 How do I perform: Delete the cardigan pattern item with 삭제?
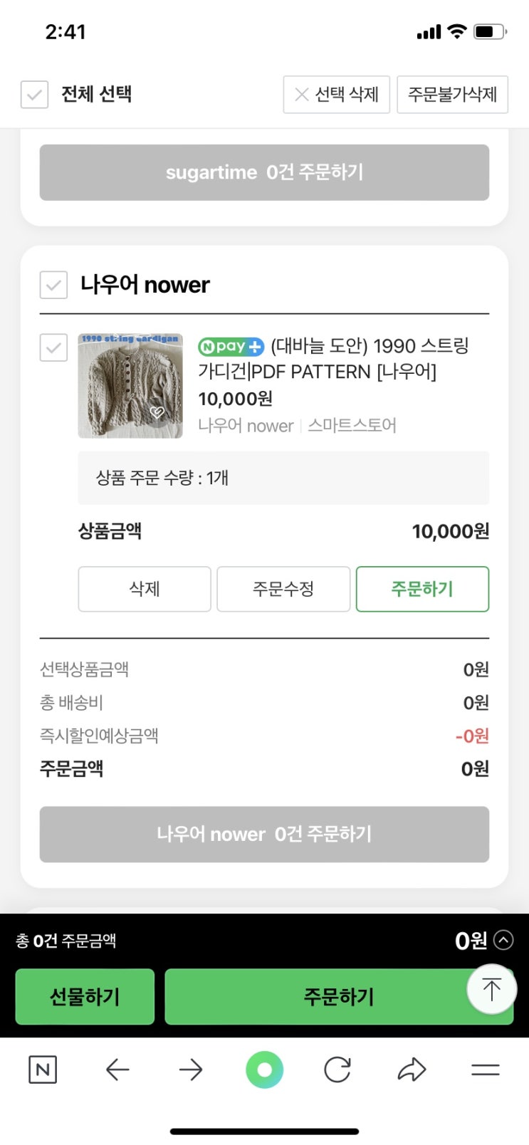[x=145, y=589]
